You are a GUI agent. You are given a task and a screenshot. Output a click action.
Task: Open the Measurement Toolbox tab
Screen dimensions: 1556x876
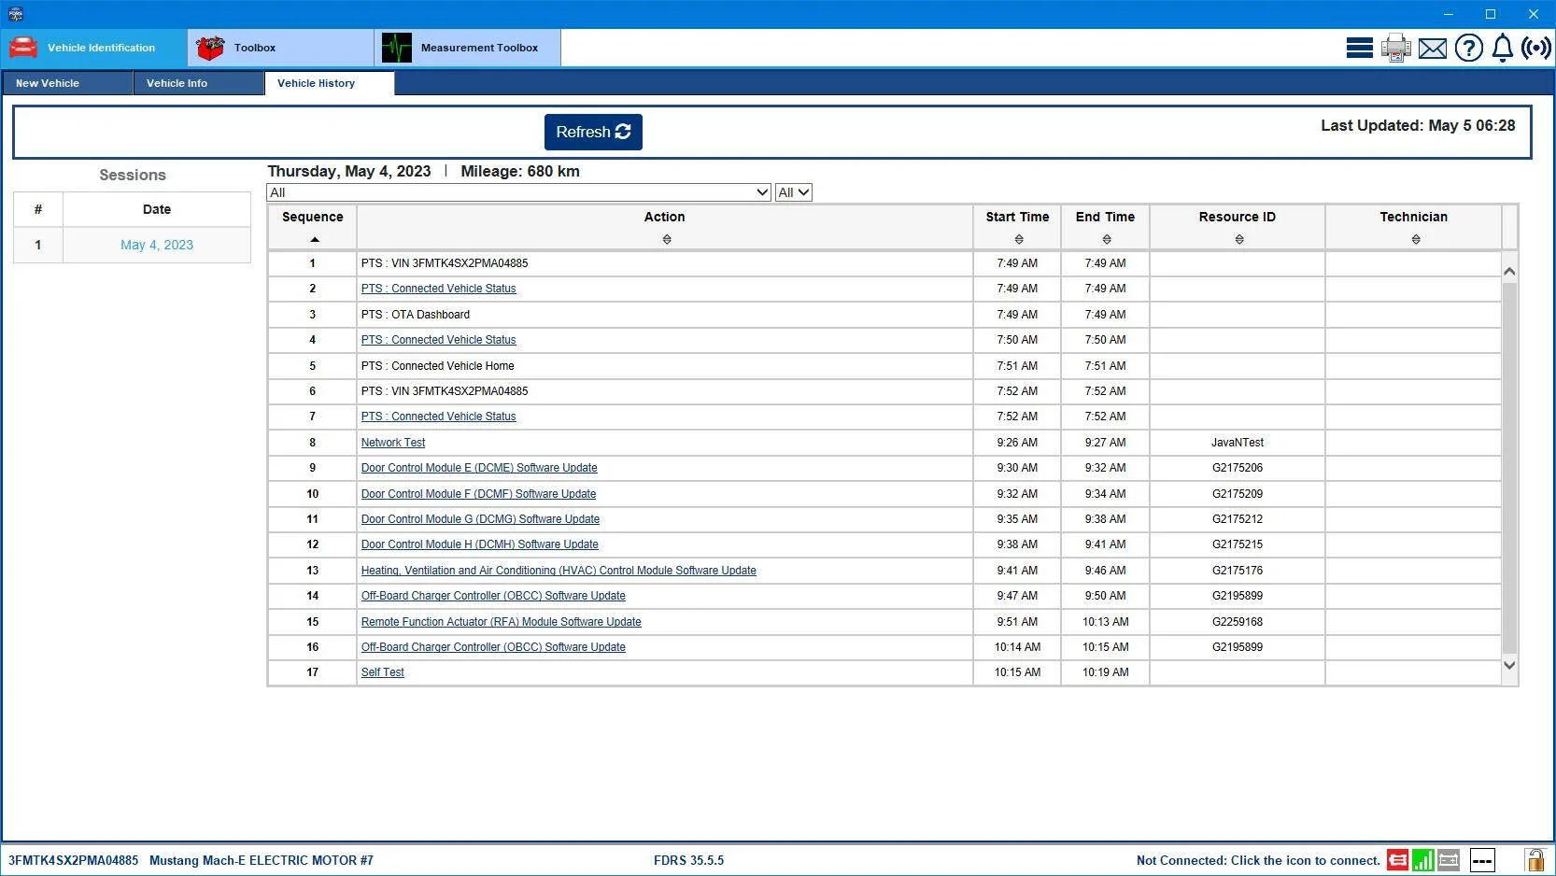coord(467,48)
